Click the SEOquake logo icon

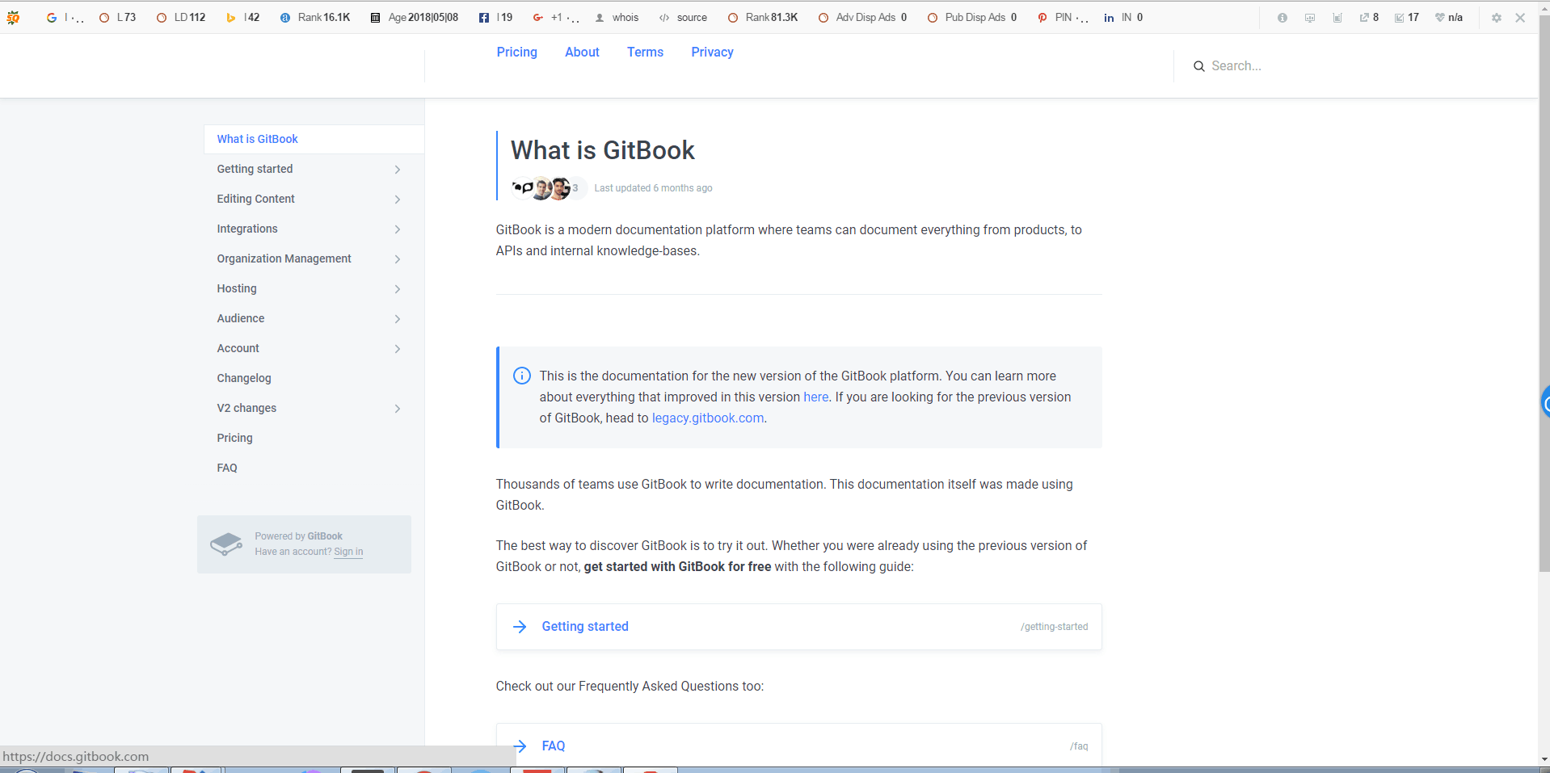tap(13, 17)
